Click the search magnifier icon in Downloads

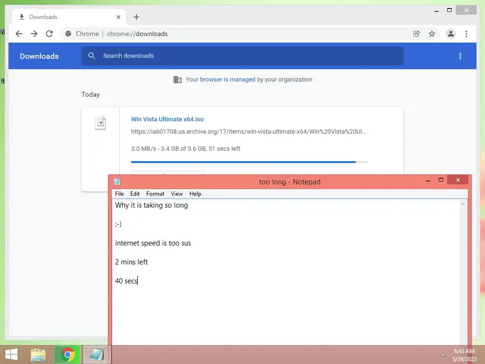click(x=91, y=56)
